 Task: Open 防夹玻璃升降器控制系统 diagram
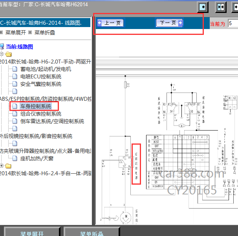pos(46,151)
